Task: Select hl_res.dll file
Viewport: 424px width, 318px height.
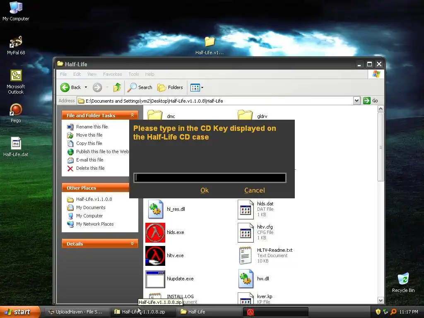Action: 166,209
